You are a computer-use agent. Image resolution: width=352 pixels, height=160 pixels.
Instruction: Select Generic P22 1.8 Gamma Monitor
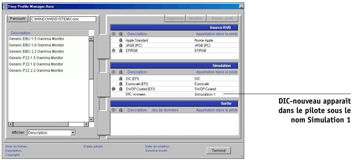[x=36, y=64]
